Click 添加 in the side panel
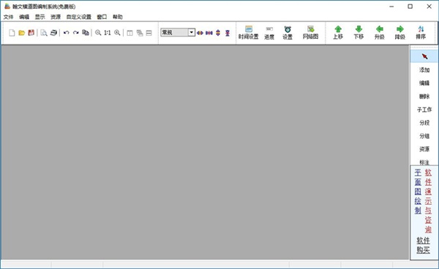 tap(424, 70)
